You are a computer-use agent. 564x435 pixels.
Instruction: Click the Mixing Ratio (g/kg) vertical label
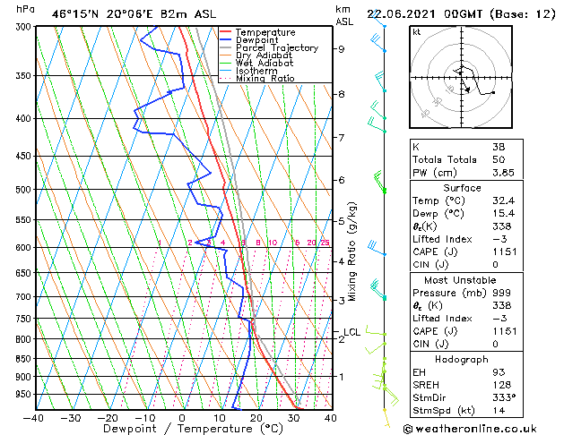[352, 252]
